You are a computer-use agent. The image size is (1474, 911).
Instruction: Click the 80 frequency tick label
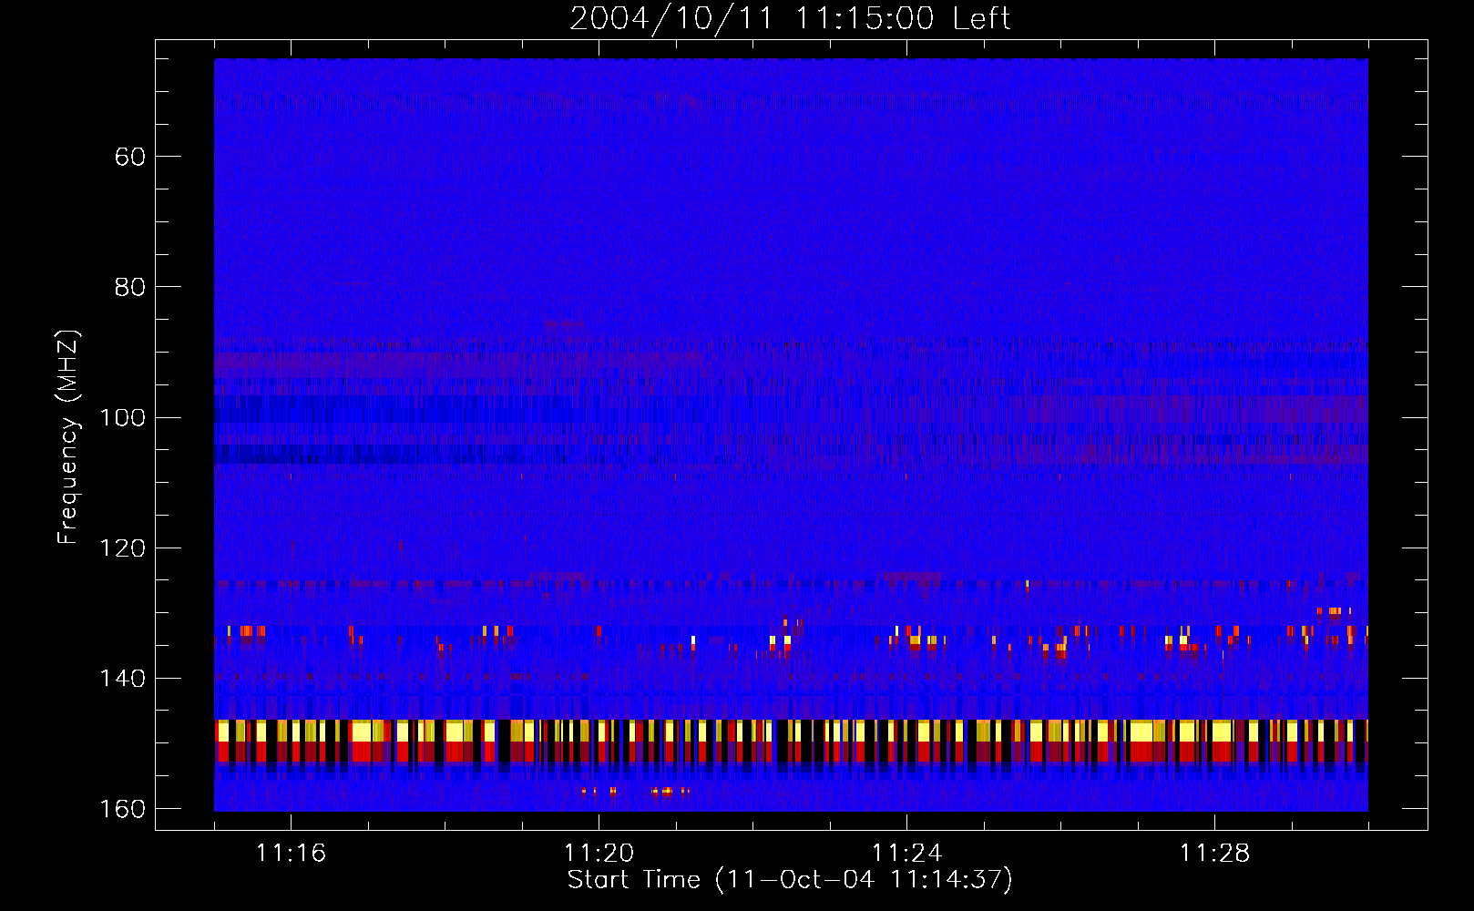tap(130, 287)
